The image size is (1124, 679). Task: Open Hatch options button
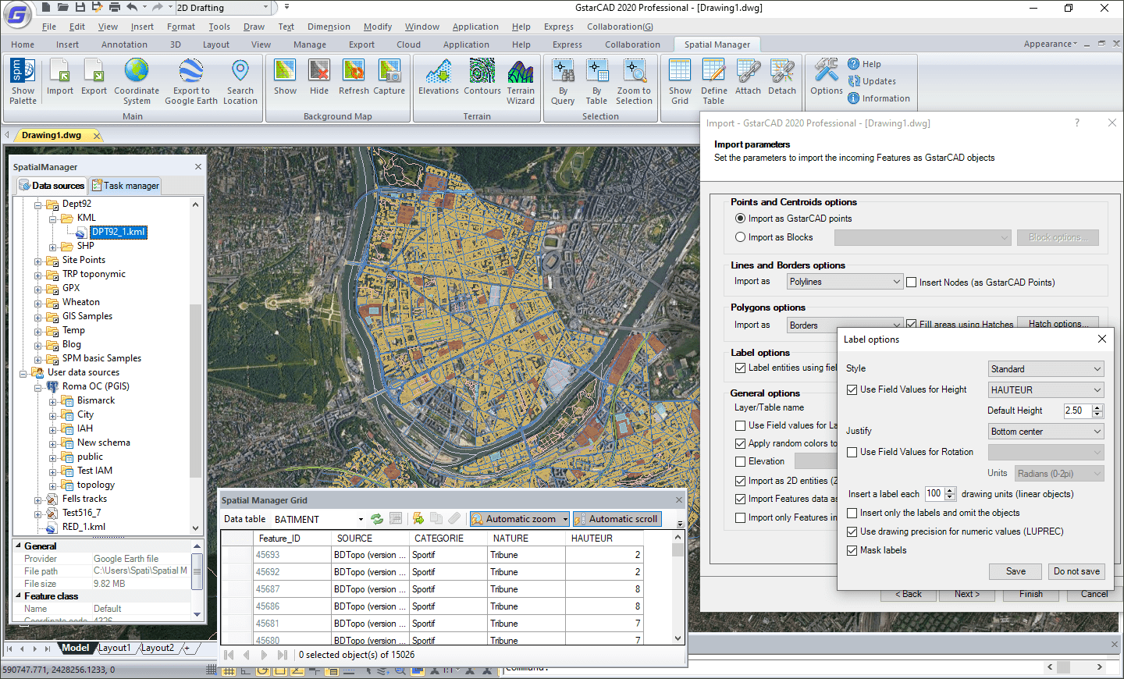(1058, 323)
